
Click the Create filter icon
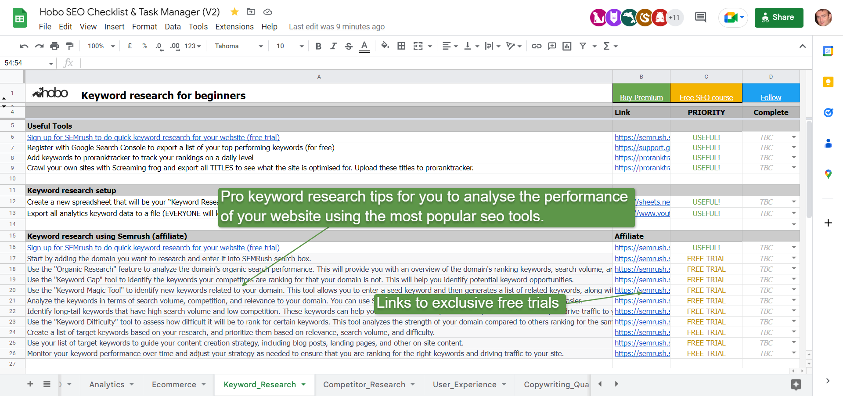pos(583,46)
